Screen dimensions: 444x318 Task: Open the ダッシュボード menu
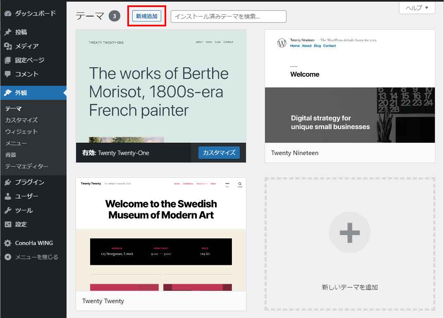point(33,13)
